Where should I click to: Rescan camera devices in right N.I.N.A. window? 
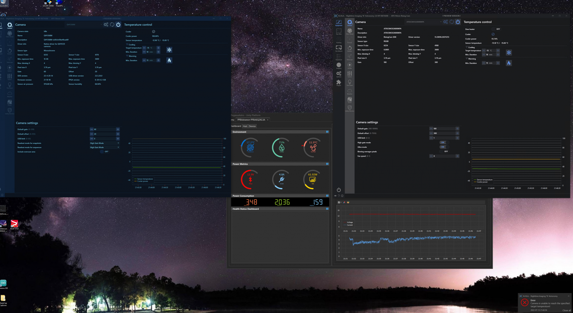click(x=452, y=22)
